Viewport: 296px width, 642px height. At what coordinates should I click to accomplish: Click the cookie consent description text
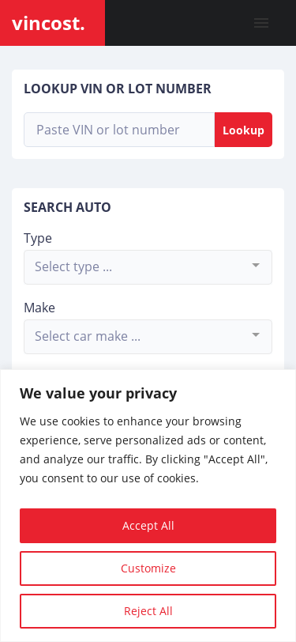click(144, 450)
